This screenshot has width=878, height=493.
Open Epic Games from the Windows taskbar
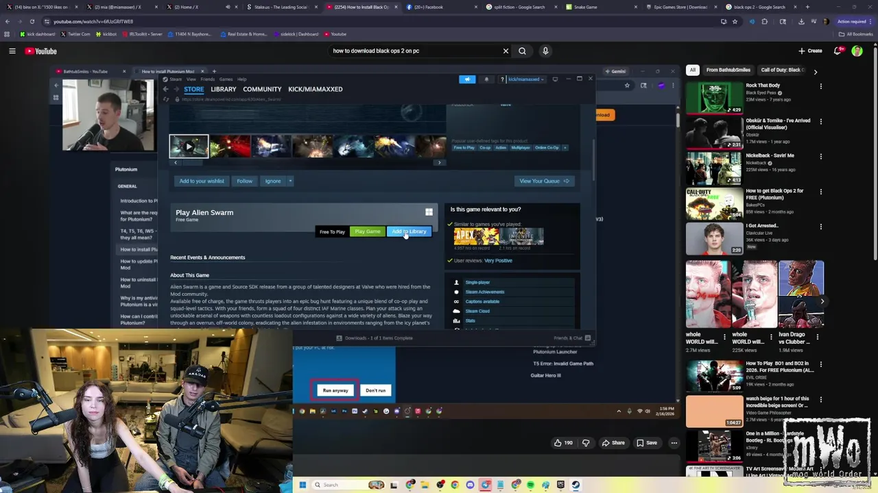click(x=560, y=485)
